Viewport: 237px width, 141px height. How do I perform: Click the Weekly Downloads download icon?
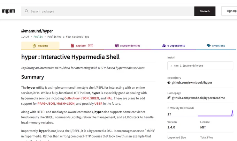click(x=168, y=108)
